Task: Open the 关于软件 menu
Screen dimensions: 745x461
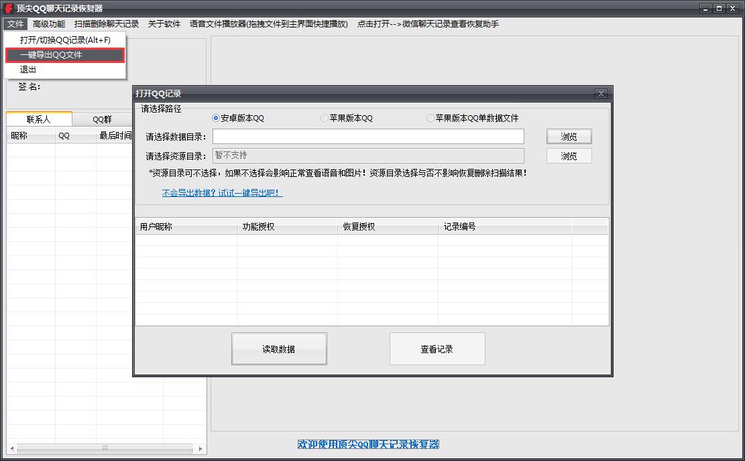Action: point(164,23)
